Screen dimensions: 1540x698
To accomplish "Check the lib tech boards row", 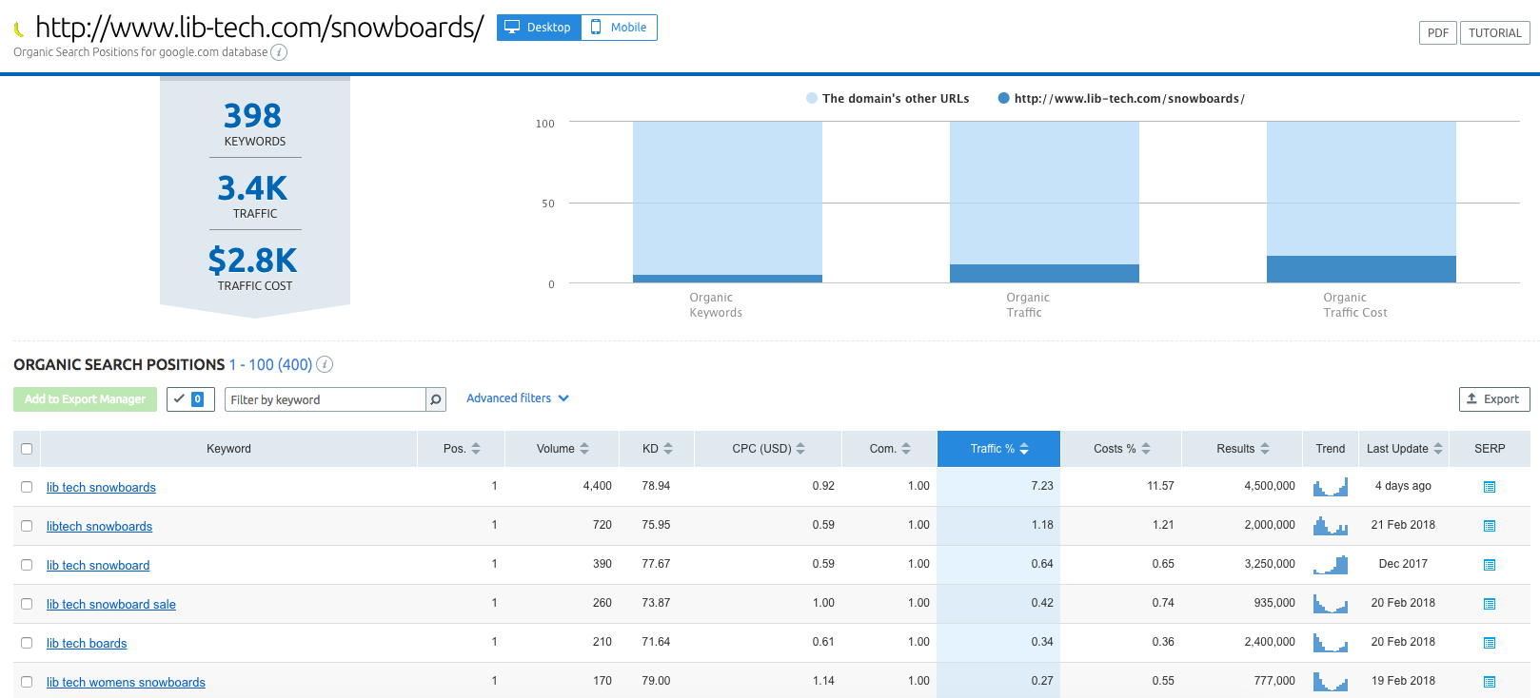I will click(x=27, y=643).
